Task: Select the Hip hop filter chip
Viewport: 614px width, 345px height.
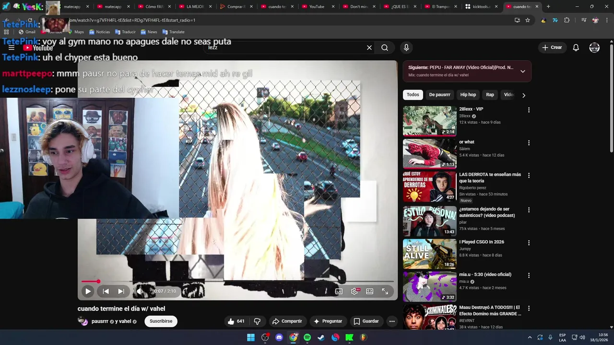Action: [x=468, y=95]
